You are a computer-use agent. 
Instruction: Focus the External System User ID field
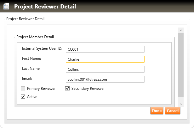(105, 49)
